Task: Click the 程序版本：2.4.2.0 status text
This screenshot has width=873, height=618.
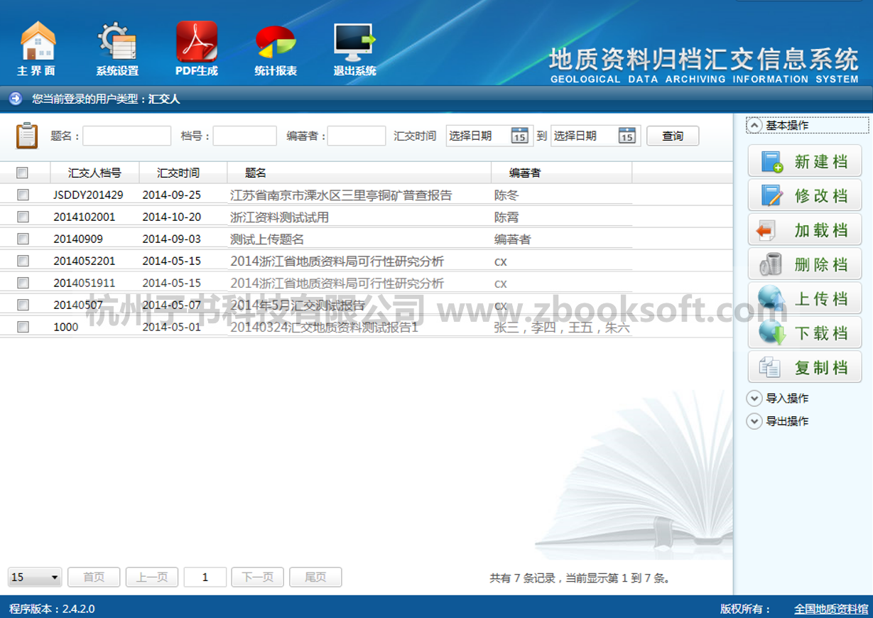Action: (52, 609)
